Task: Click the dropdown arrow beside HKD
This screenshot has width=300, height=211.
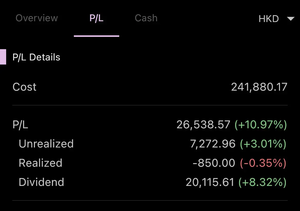Action: click(x=291, y=18)
